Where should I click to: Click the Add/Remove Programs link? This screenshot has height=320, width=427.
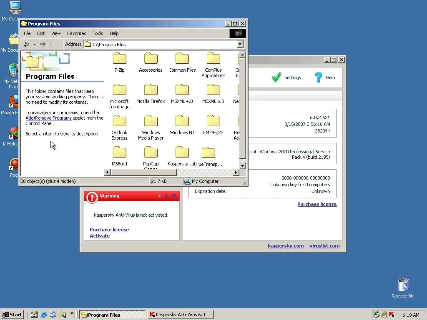click(48, 118)
